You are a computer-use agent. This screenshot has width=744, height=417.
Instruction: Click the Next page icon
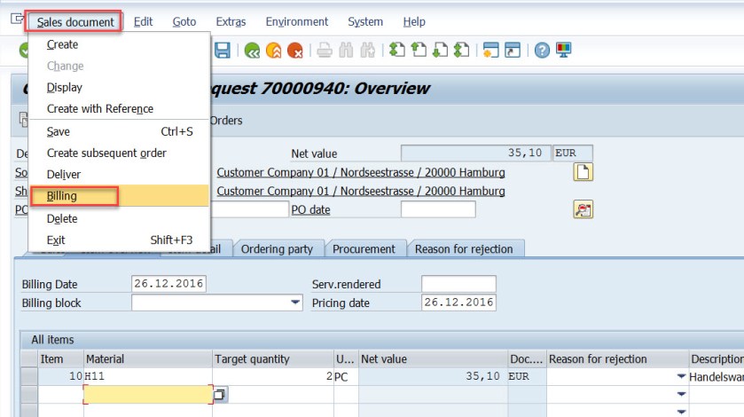pyautogui.click(x=441, y=50)
